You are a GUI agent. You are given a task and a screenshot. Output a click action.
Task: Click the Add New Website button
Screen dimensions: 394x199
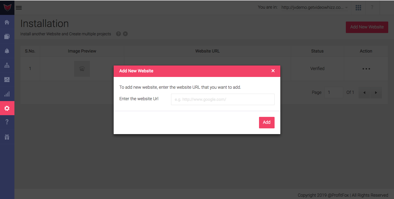[x=367, y=27]
